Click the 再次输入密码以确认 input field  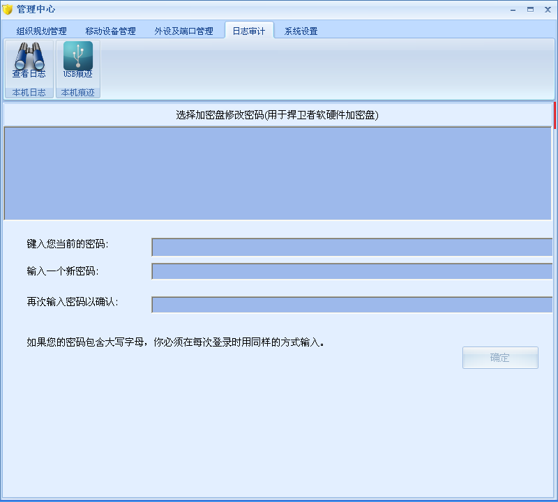coord(349,304)
